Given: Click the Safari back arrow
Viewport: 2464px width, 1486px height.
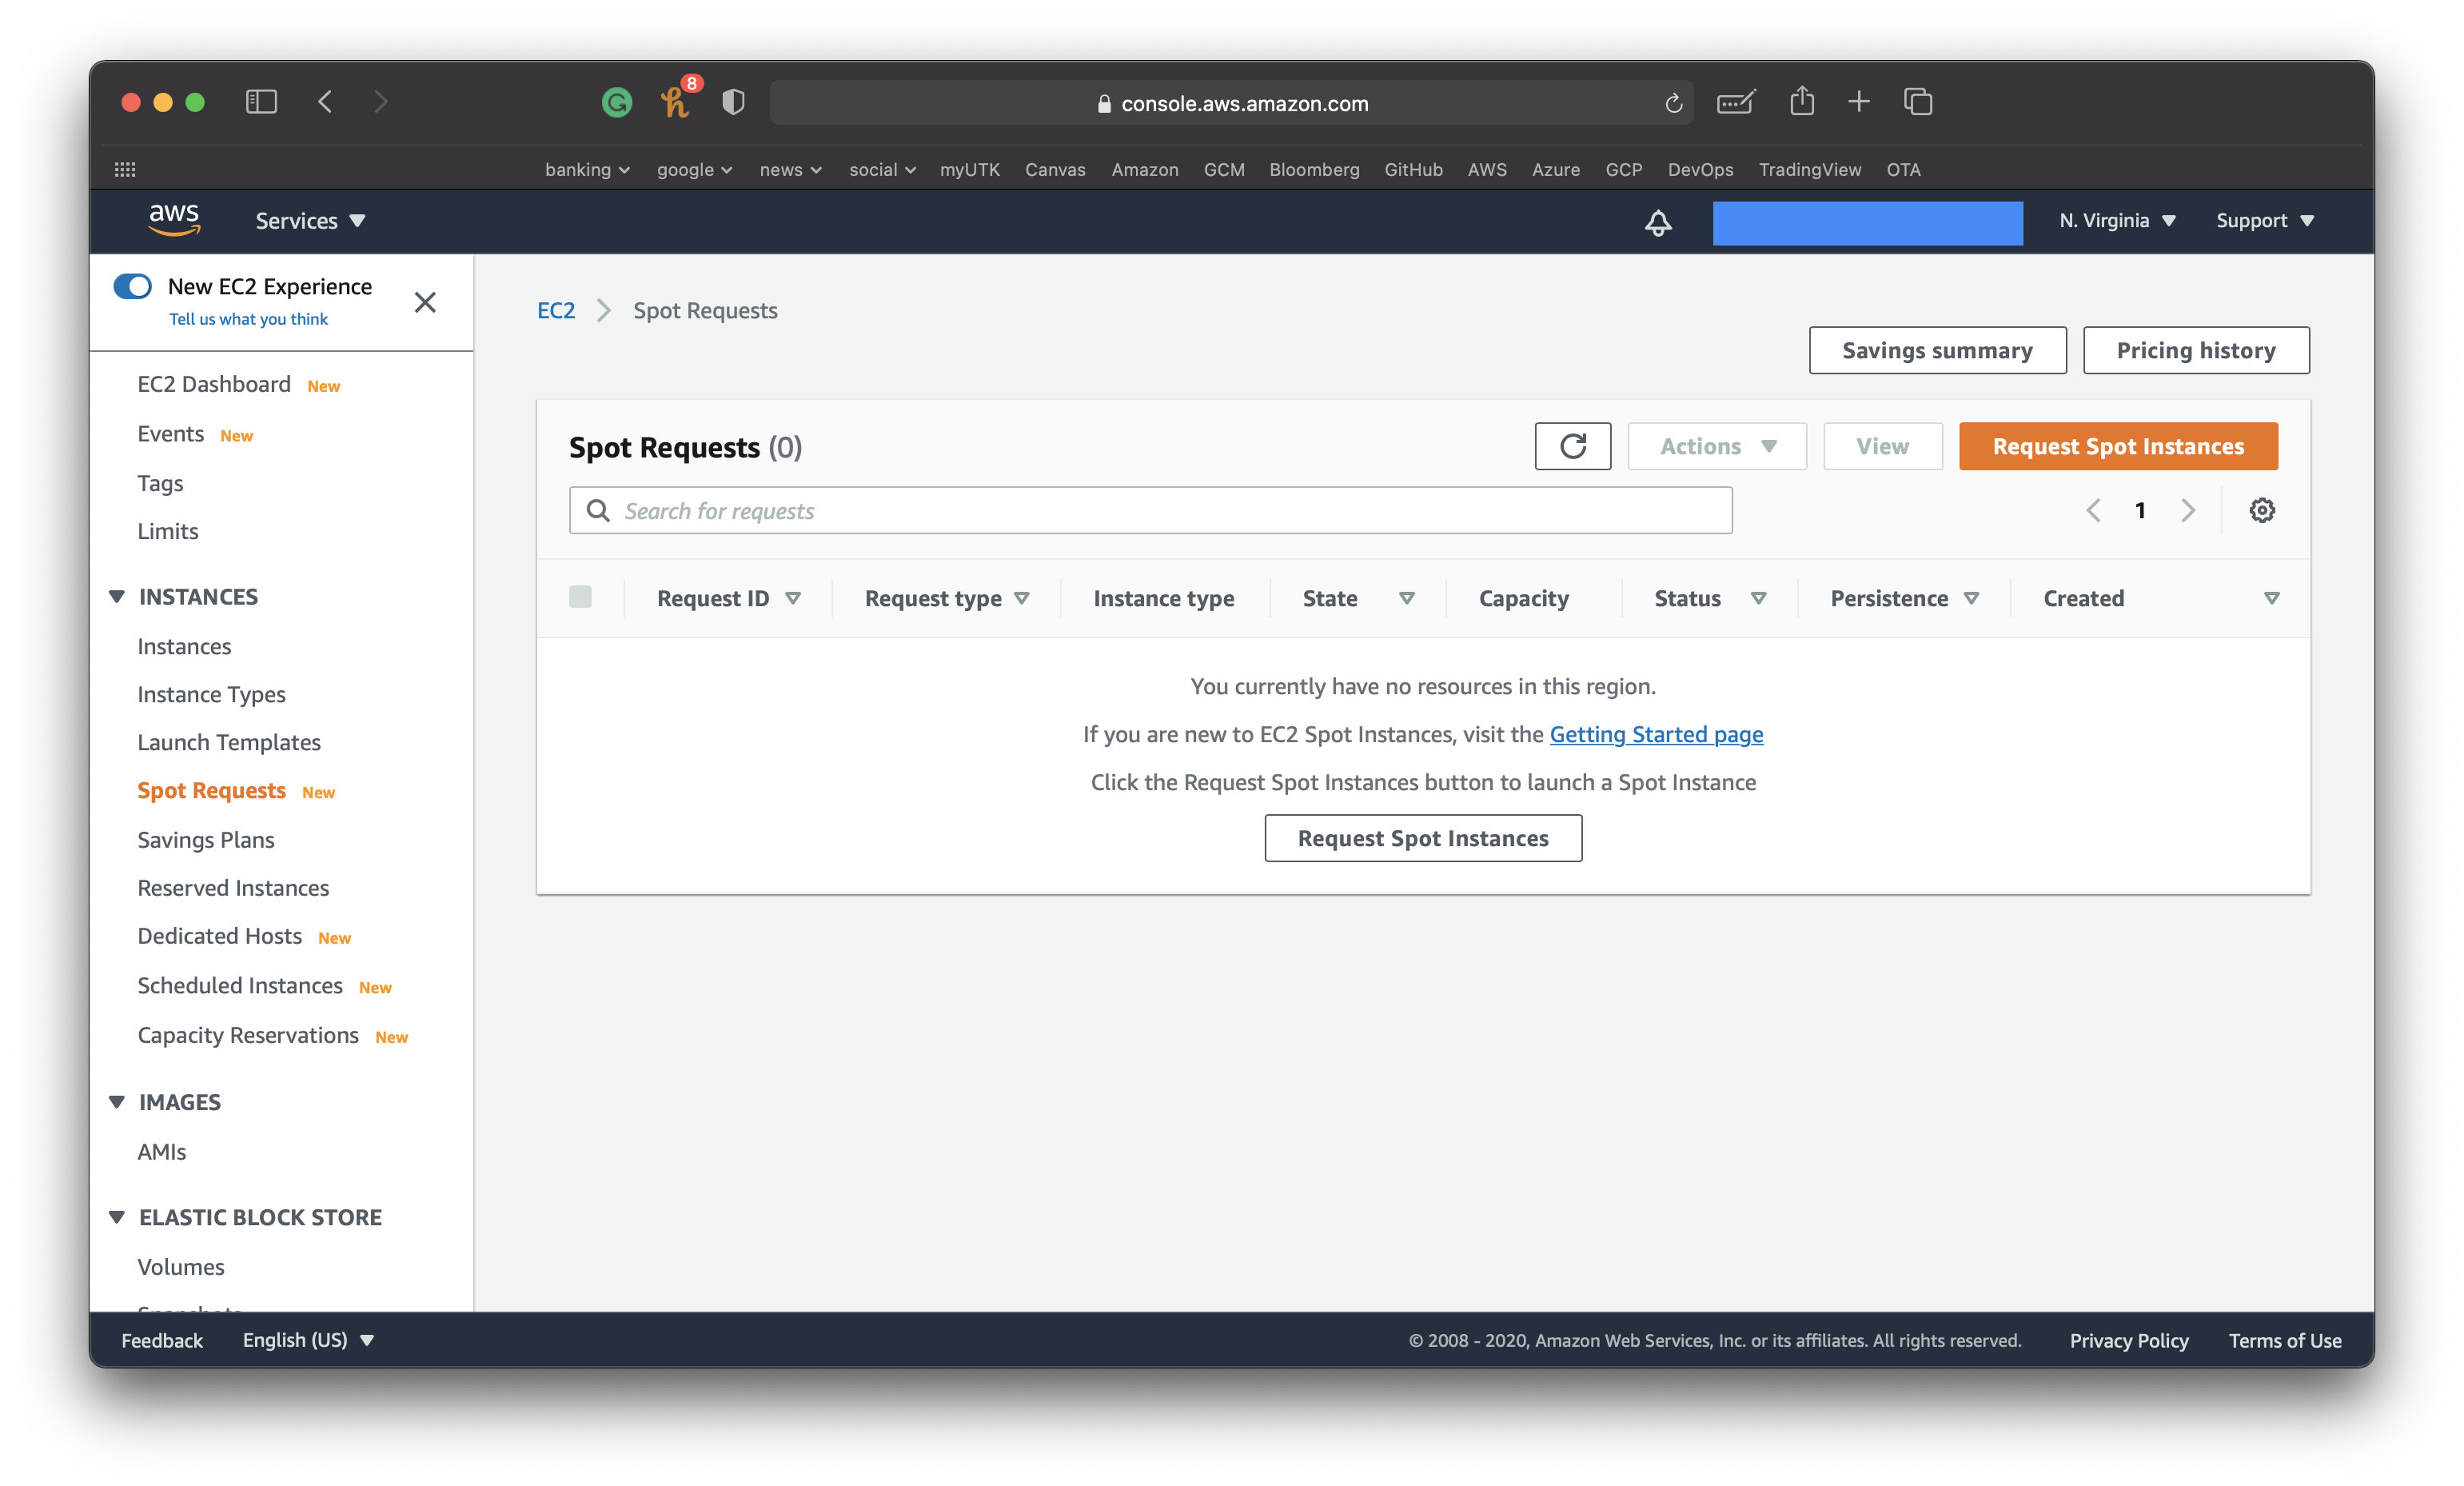Looking at the screenshot, I should coord(325,102).
